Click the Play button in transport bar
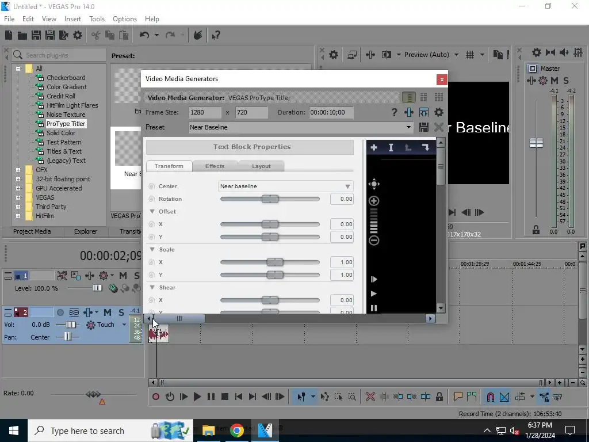This screenshot has height=442, width=589. point(197,397)
